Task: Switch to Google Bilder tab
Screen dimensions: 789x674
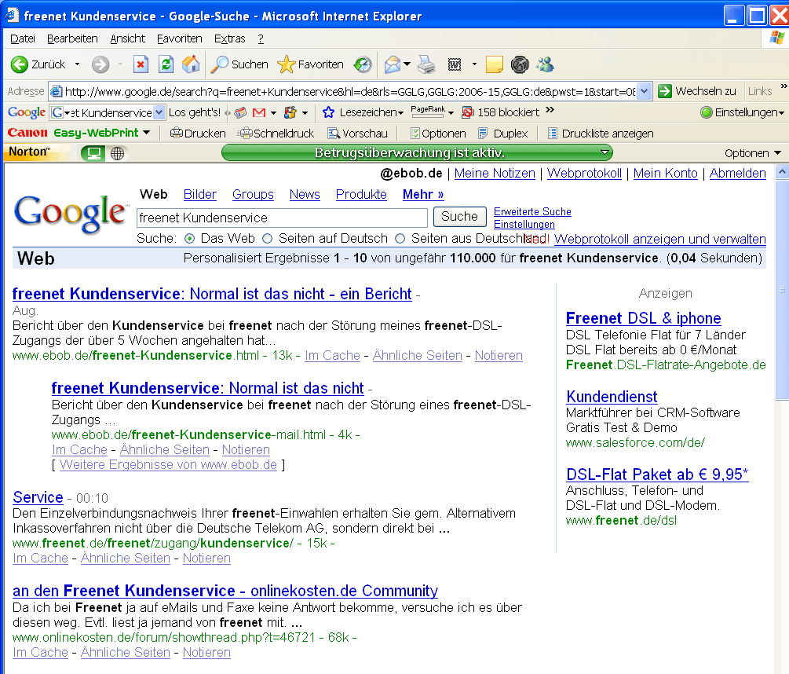Action: pos(199,194)
